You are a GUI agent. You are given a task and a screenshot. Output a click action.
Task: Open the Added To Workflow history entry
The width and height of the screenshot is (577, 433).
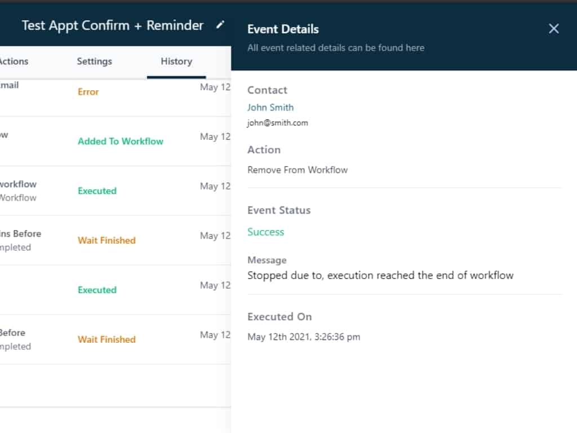(121, 142)
